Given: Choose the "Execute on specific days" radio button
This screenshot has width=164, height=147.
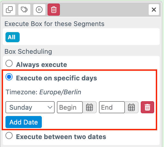Looking at the screenshot, I should [x=9, y=78].
